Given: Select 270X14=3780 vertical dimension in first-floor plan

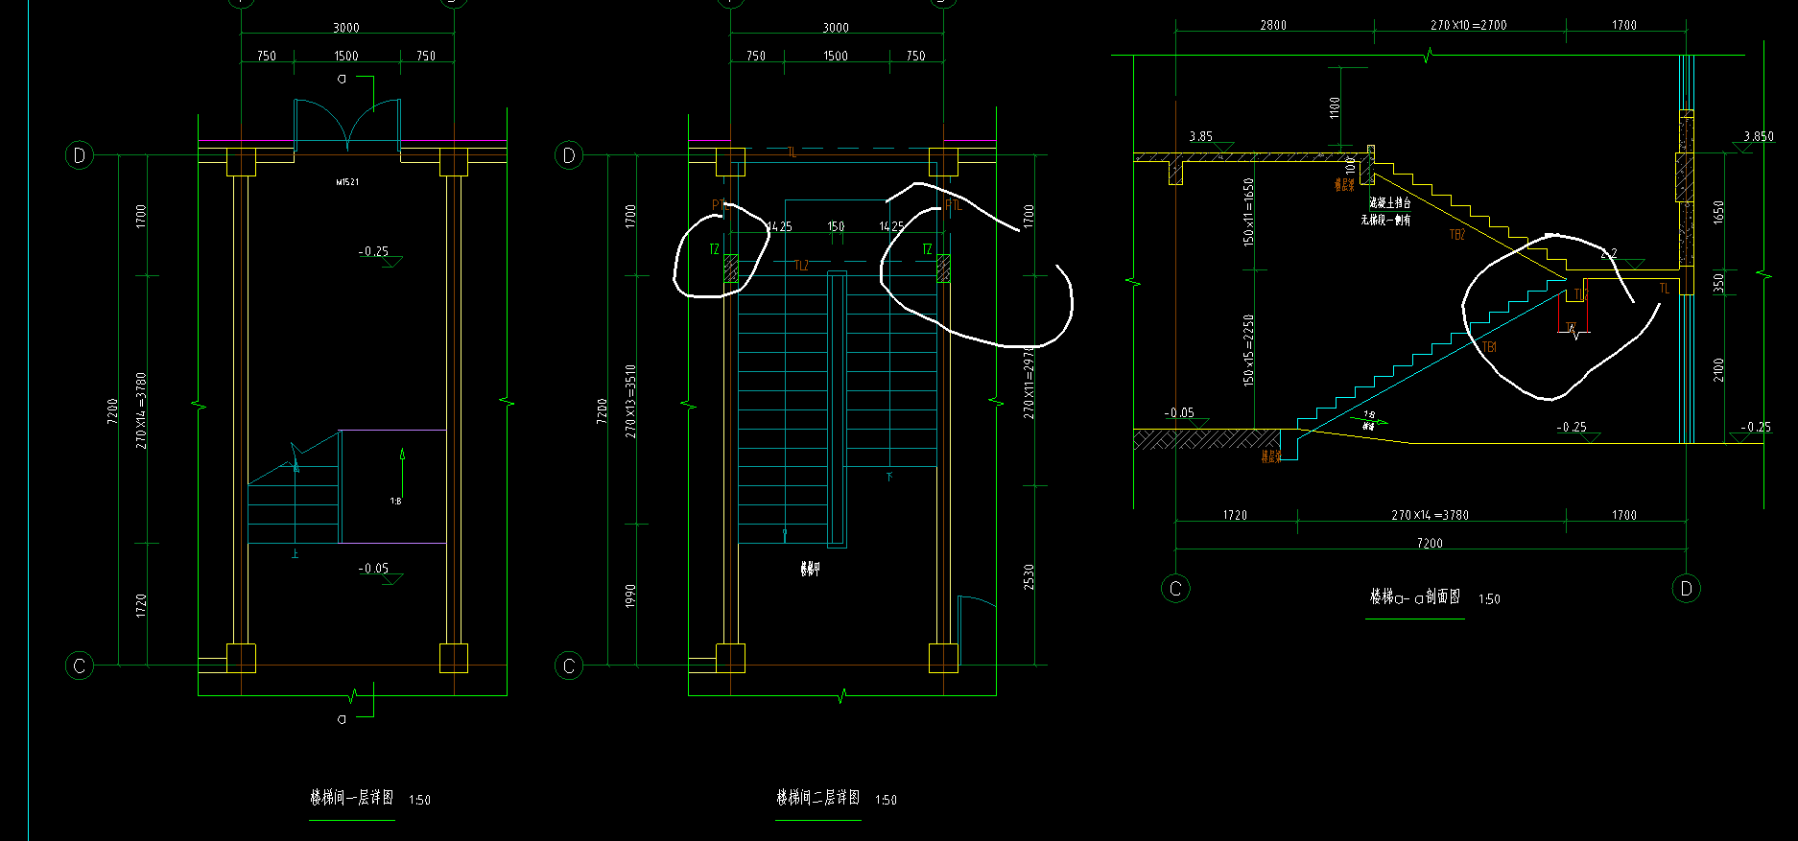Looking at the screenshot, I should [x=141, y=410].
